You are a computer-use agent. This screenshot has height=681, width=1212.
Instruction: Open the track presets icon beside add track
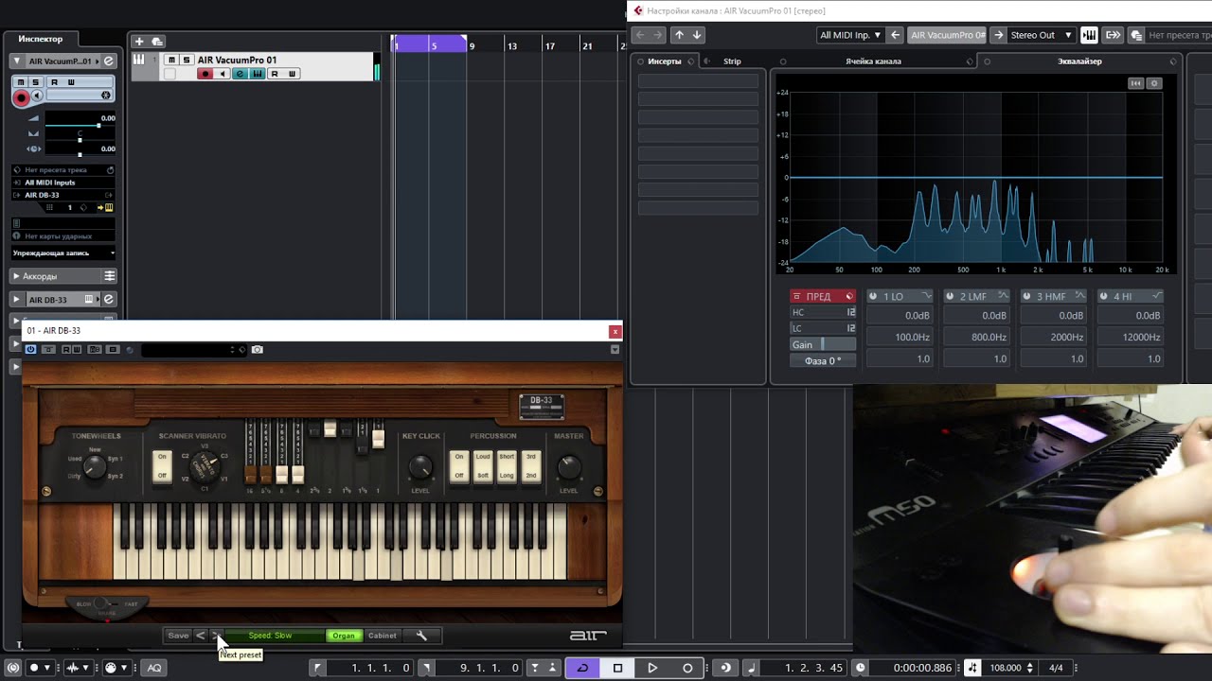[157, 41]
